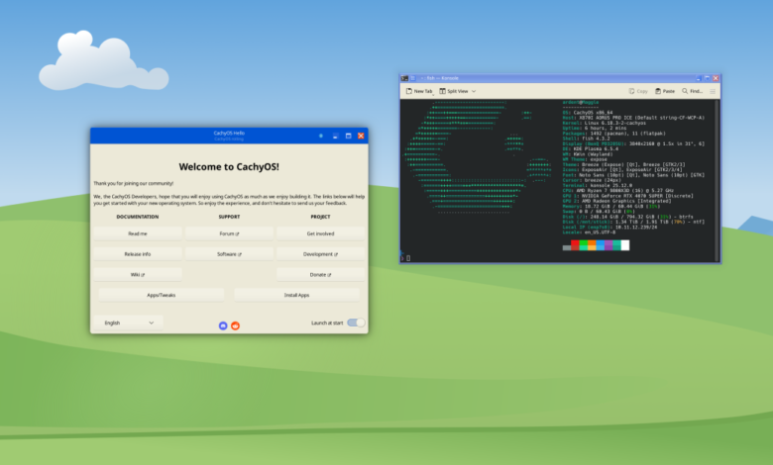The image size is (773, 465).
Task: Click the "GPU 1: NVIDIA GeForce" line in Konsole
Action: click(x=627, y=196)
